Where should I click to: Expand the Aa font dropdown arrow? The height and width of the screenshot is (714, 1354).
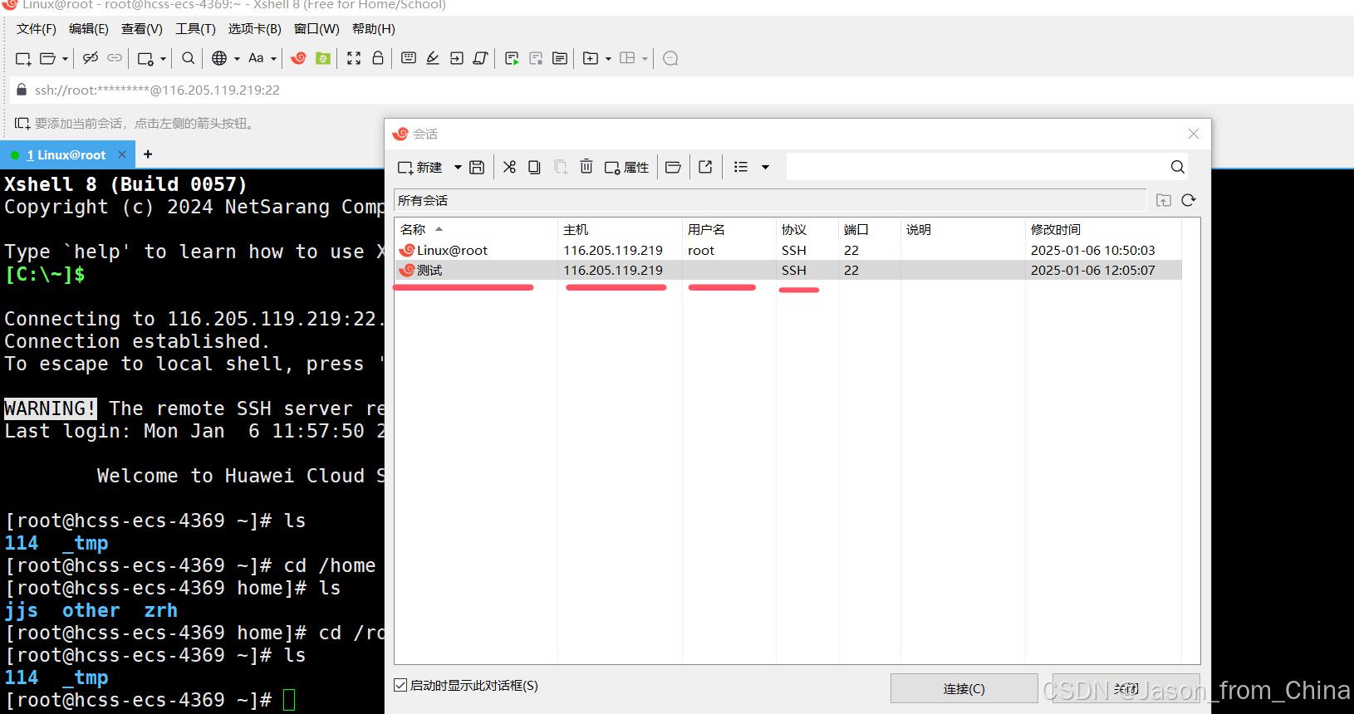pyautogui.click(x=273, y=58)
